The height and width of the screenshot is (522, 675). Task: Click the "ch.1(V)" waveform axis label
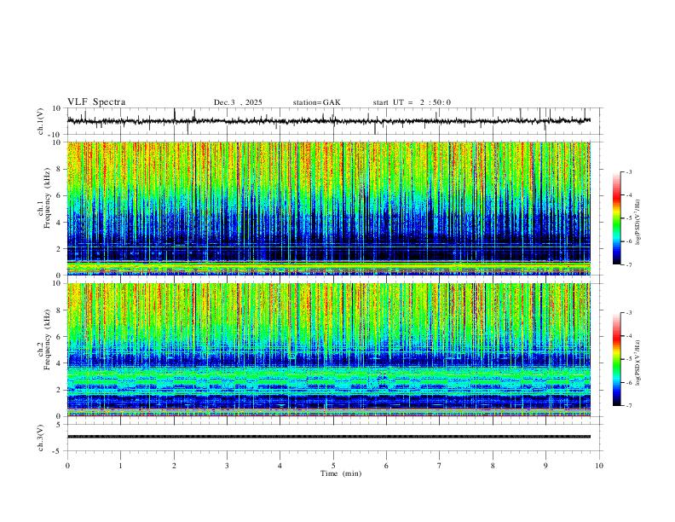pyautogui.click(x=41, y=121)
